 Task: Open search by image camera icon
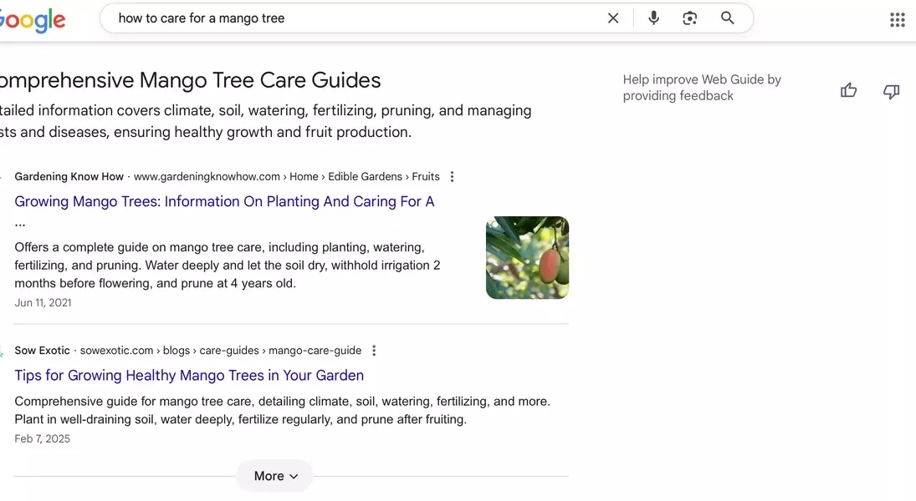pos(690,18)
